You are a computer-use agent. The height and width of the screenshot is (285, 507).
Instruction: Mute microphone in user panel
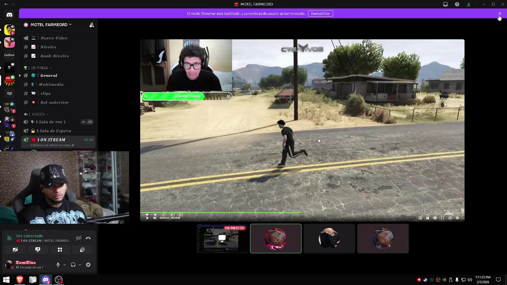58,265
